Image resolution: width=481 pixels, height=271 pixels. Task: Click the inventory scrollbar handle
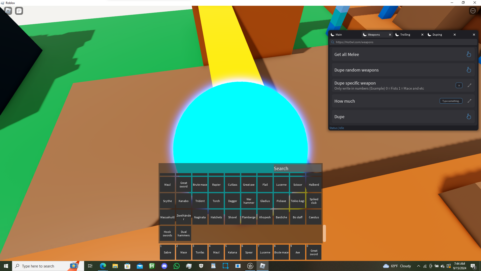[x=324, y=233]
